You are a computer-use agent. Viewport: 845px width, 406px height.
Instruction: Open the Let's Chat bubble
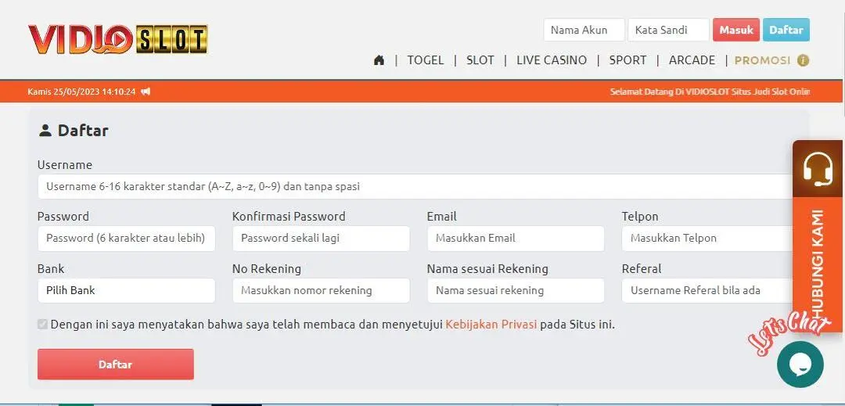800,365
